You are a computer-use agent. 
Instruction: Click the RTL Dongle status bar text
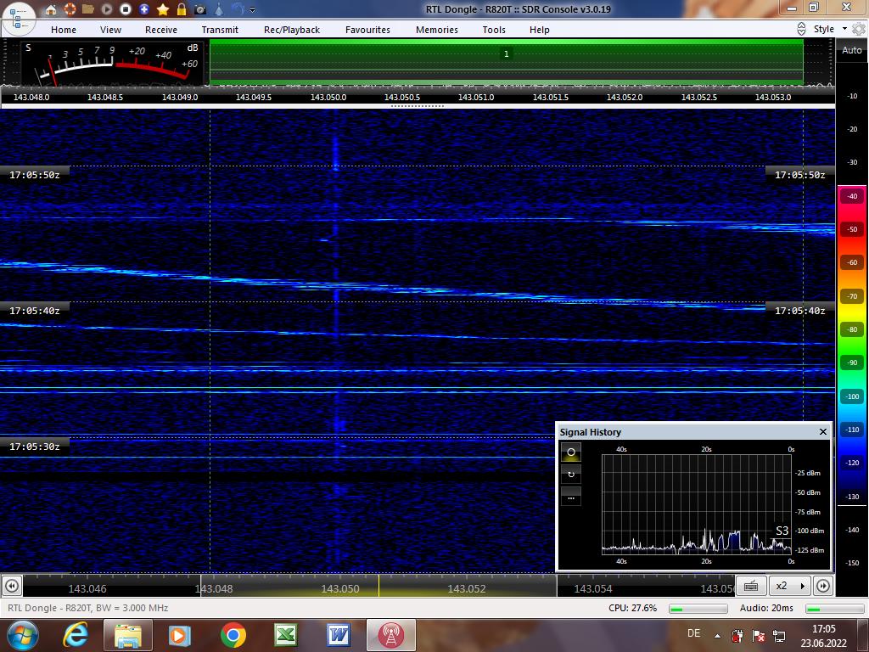point(87,608)
